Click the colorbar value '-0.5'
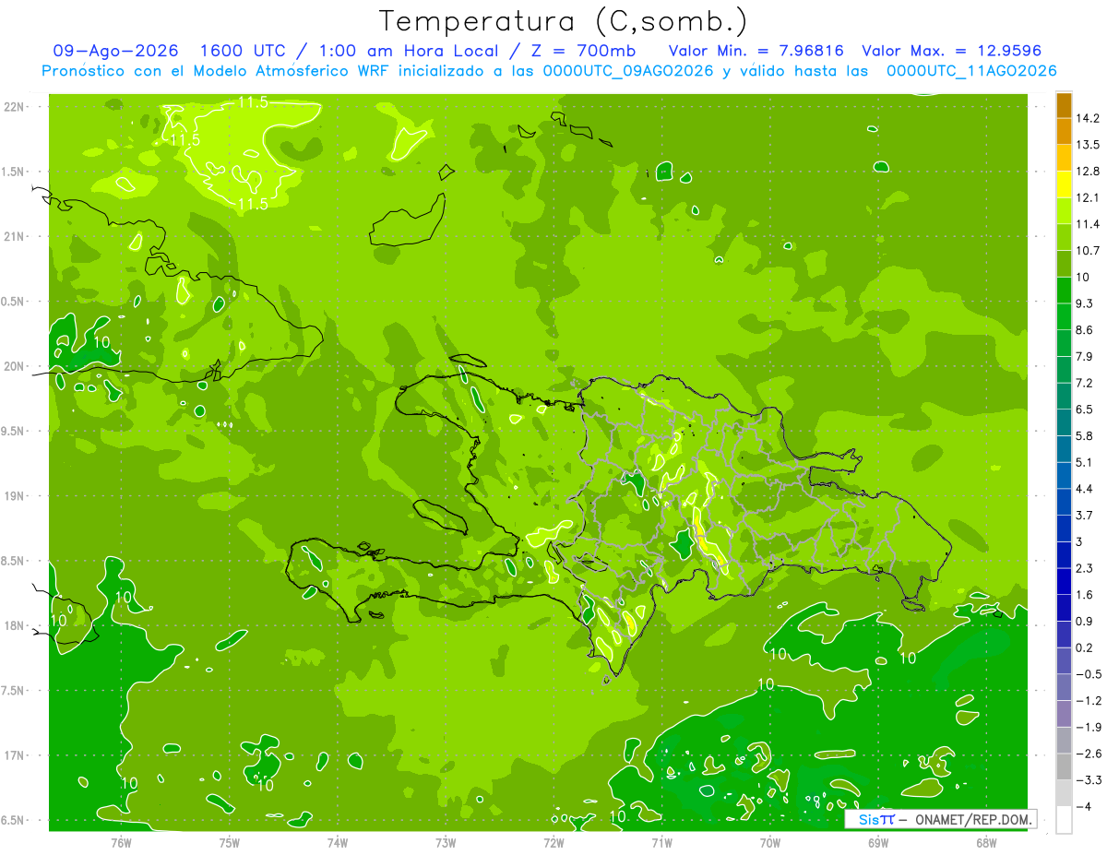The height and width of the screenshot is (855, 1107). [x=1089, y=674]
